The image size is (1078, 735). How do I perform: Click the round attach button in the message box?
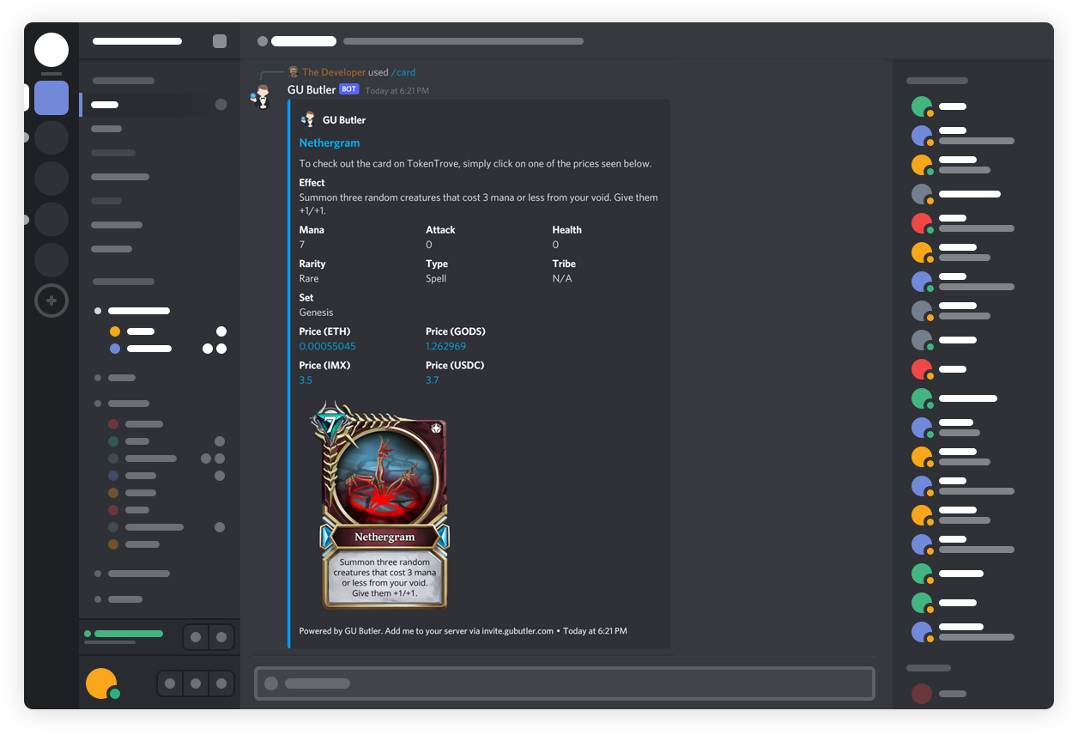click(x=271, y=683)
